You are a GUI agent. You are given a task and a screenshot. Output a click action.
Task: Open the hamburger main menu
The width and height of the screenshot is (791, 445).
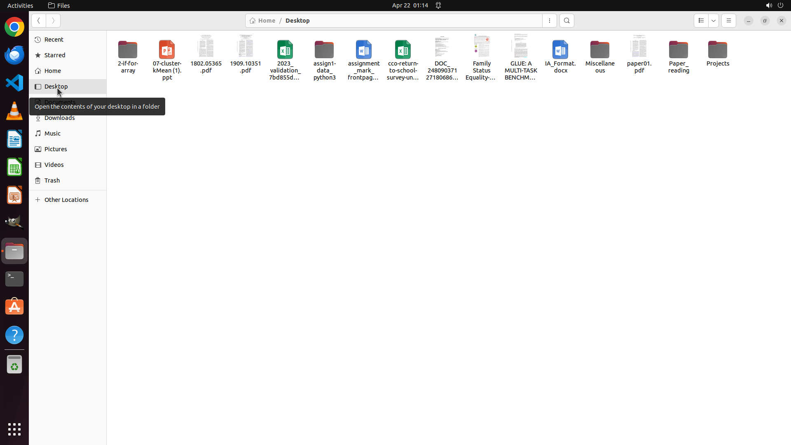728,21
